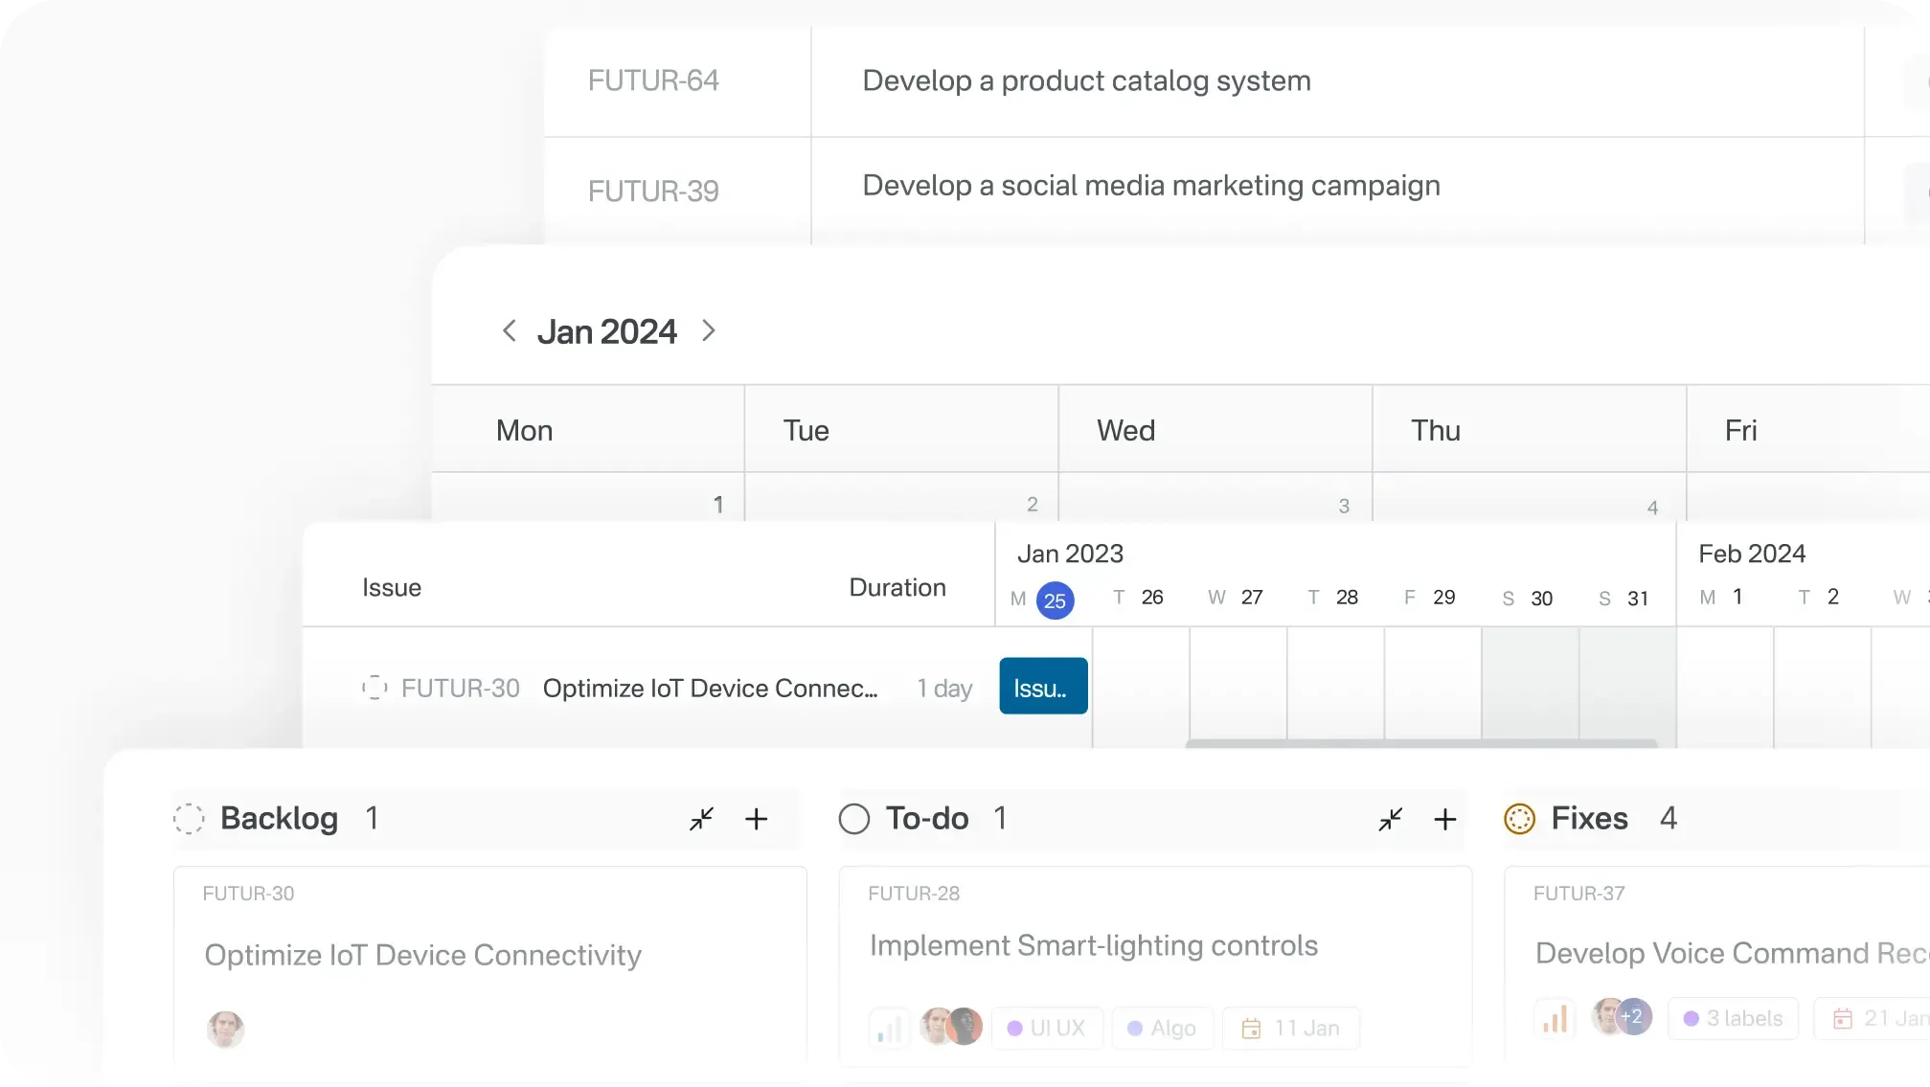Expand the +2 assignees on FUTUR-37

(1634, 1017)
